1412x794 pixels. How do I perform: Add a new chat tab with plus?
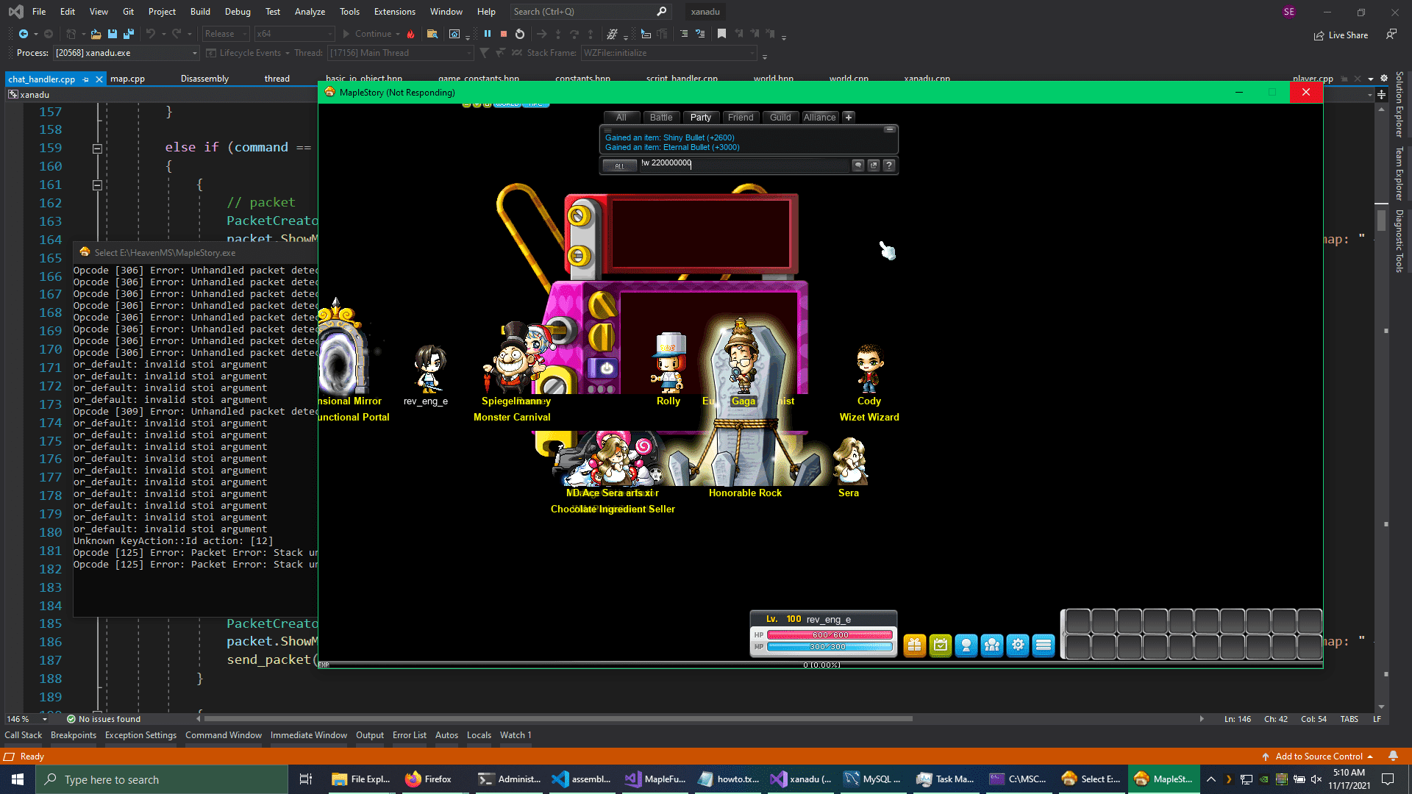point(848,117)
